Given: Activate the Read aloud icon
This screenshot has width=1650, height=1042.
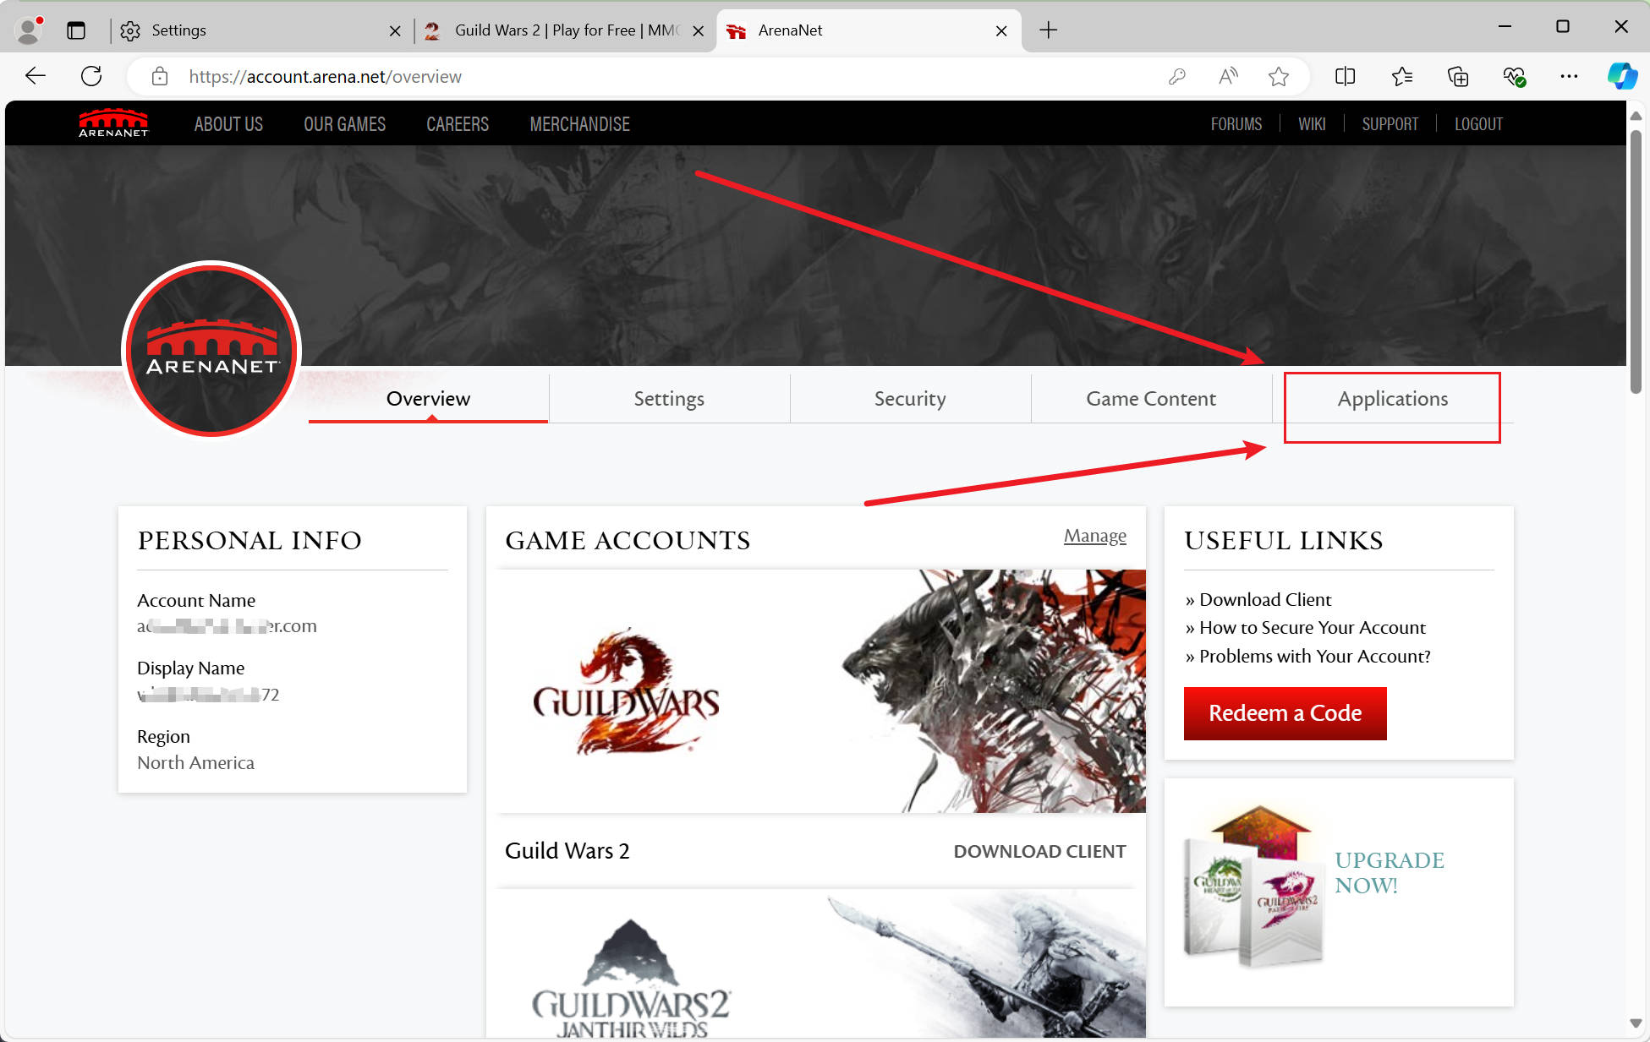Looking at the screenshot, I should (1228, 77).
